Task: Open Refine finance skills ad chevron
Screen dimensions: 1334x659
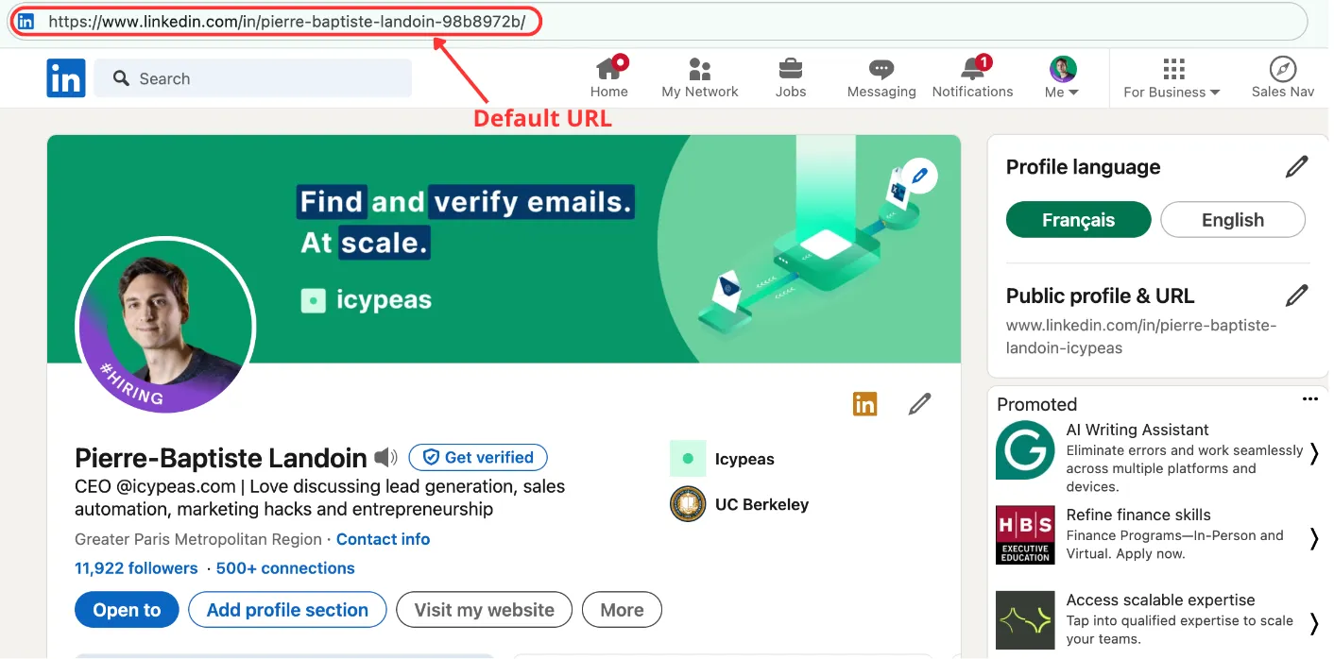Action: [1313, 538]
